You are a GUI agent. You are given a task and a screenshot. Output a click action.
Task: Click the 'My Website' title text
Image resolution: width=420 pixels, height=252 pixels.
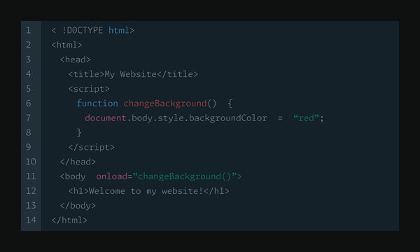pyautogui.click(x=131, y=74)
